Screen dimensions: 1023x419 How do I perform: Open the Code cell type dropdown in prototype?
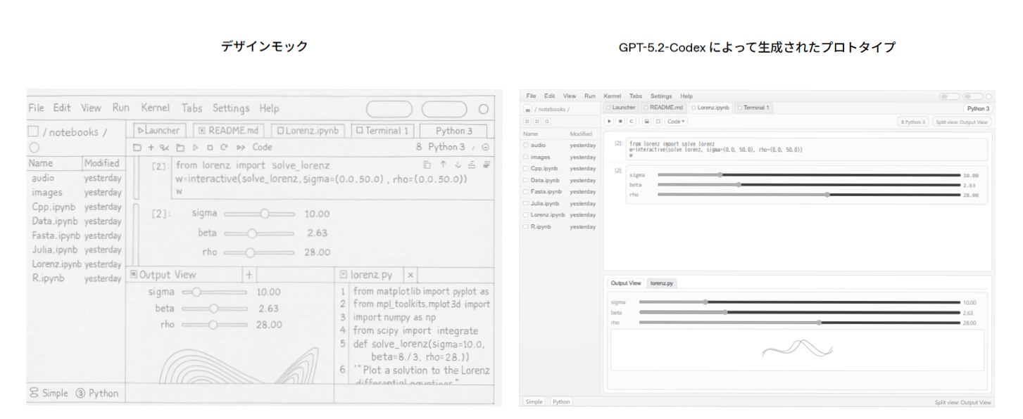676,122
